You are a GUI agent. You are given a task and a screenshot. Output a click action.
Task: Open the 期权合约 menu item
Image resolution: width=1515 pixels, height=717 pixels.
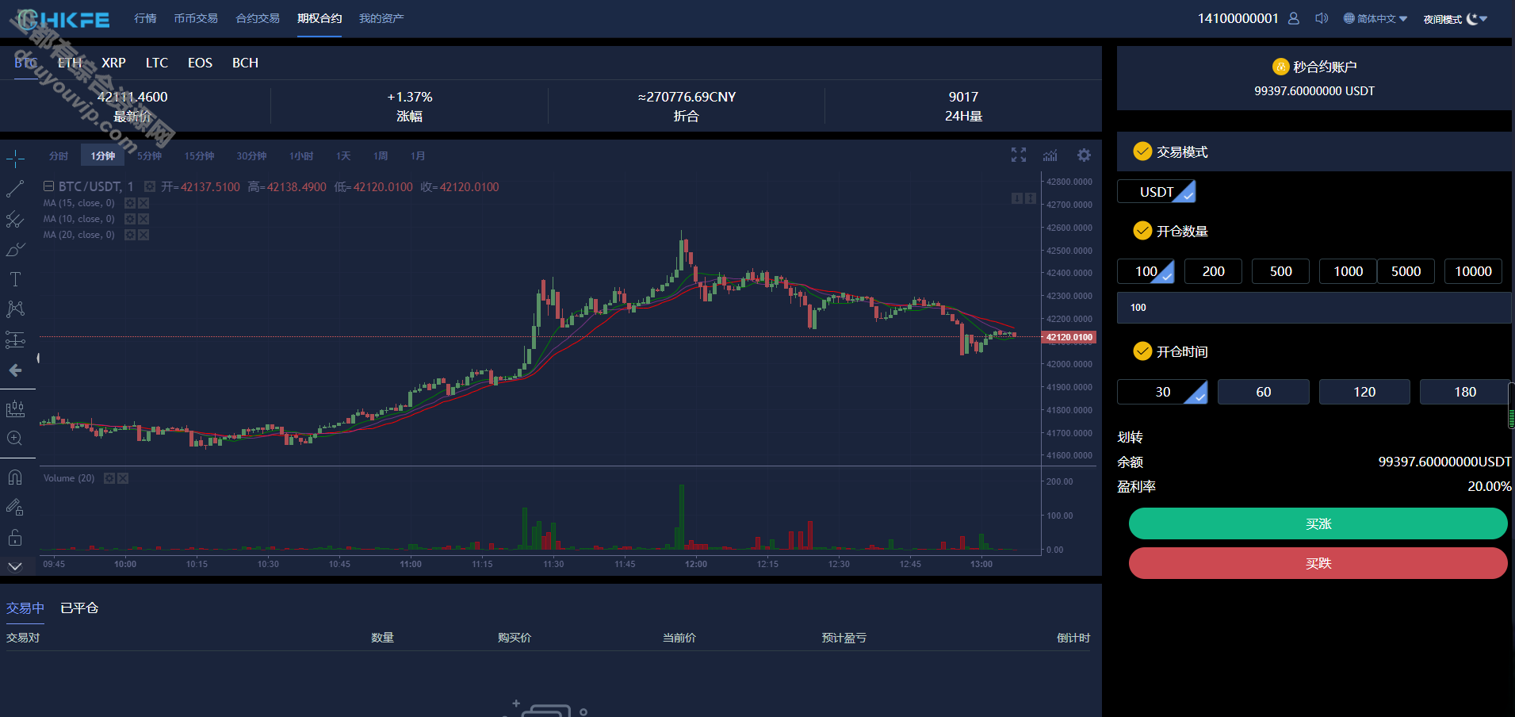(319, 18)
